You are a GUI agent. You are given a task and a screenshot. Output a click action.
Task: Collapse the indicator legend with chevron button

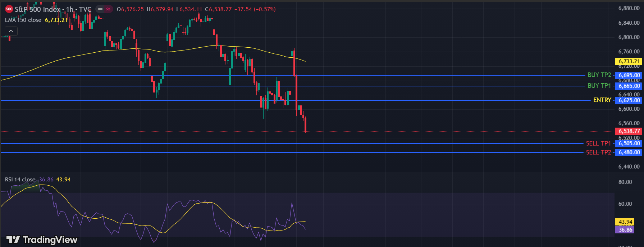pyautogui.click(x=11, y=31)
